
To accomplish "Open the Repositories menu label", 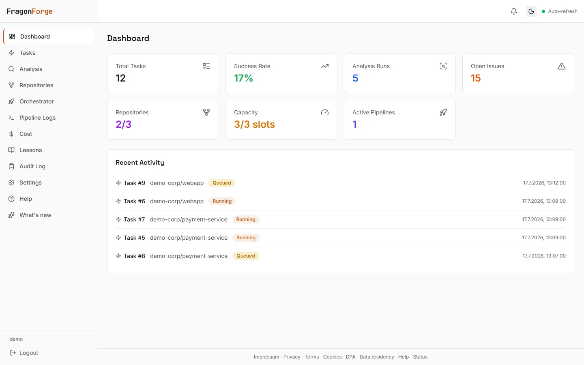I will click(36, 85).
